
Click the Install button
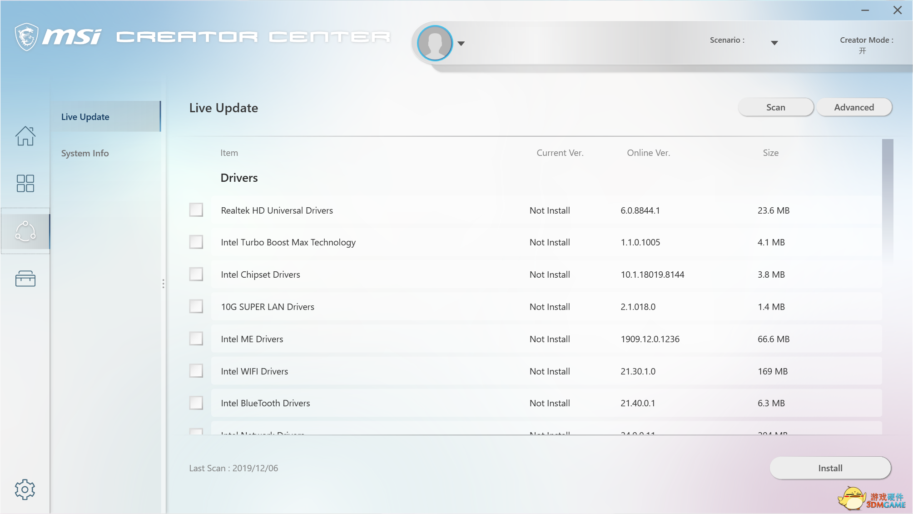coord(830,468)
